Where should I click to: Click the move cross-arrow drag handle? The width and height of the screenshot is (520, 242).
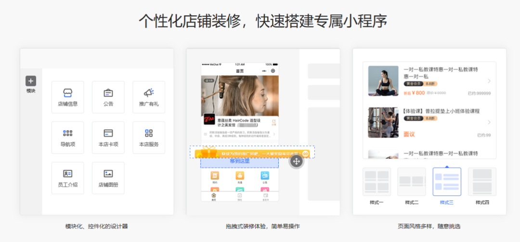pos(296,161)
